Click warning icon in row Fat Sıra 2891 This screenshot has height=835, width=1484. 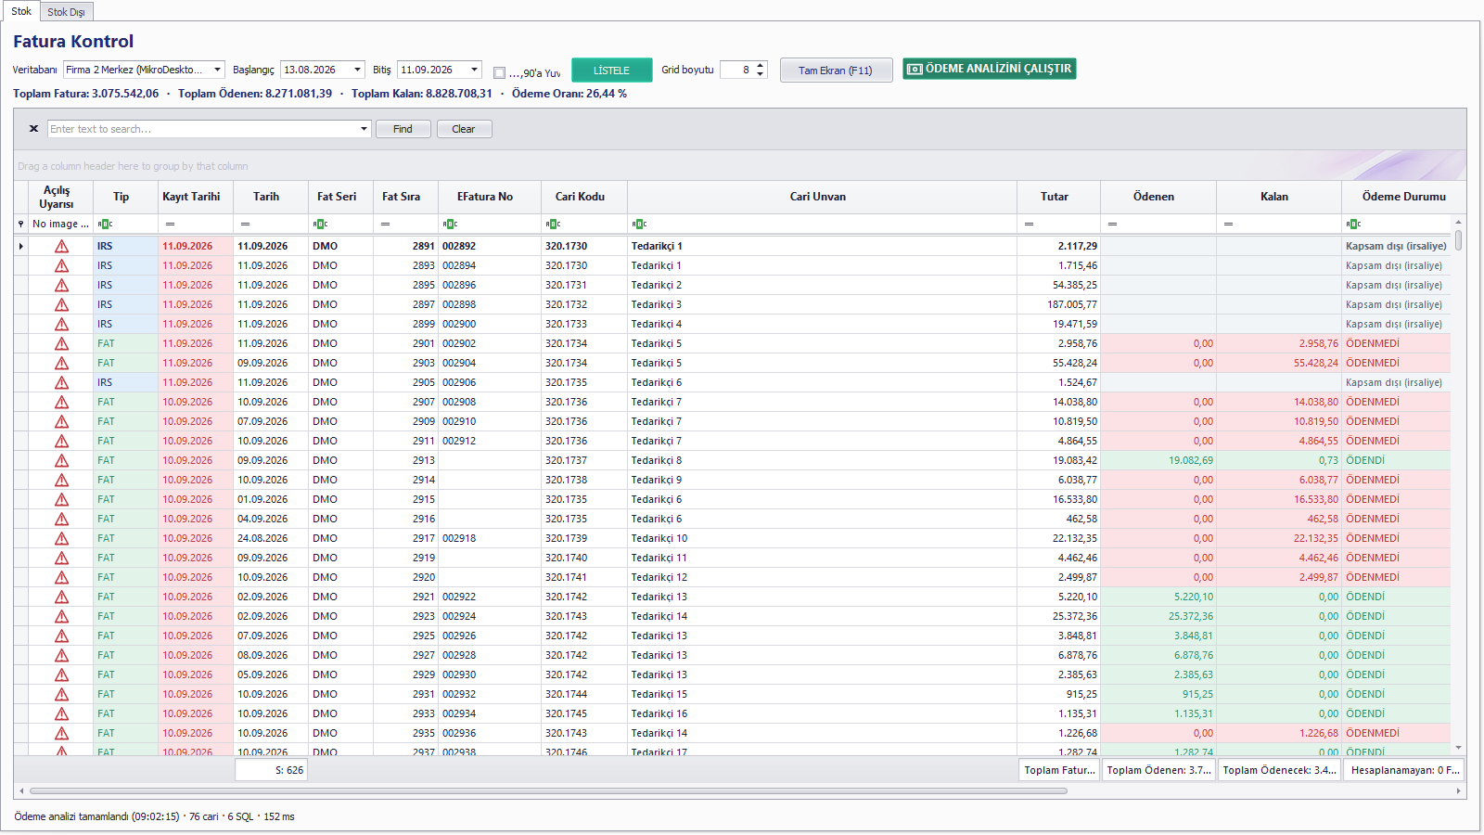coord(61,247)
